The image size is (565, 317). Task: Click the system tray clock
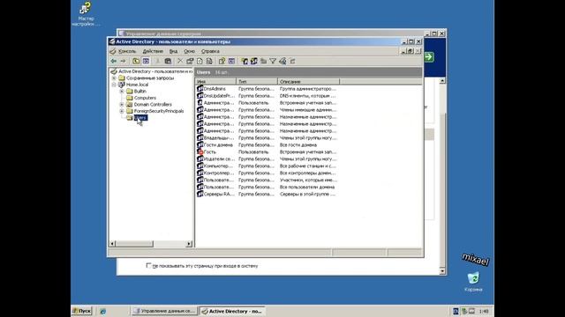[484, 311]
